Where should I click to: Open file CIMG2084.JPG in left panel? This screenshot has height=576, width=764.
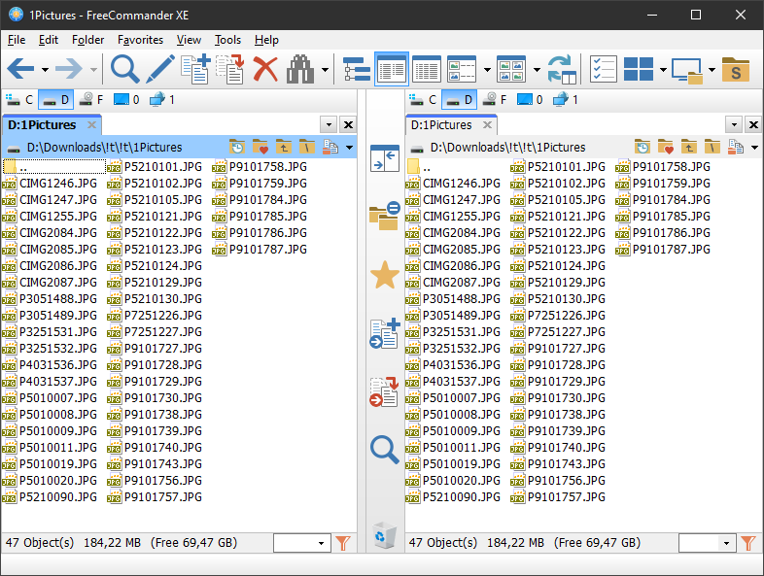58,233
